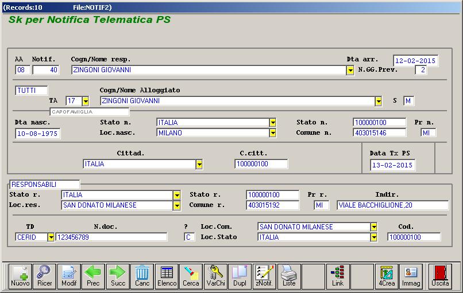The width and height of the screenshot is (463, 293).
Task: Open VarChi keys icon
Action: coord(216,276)
